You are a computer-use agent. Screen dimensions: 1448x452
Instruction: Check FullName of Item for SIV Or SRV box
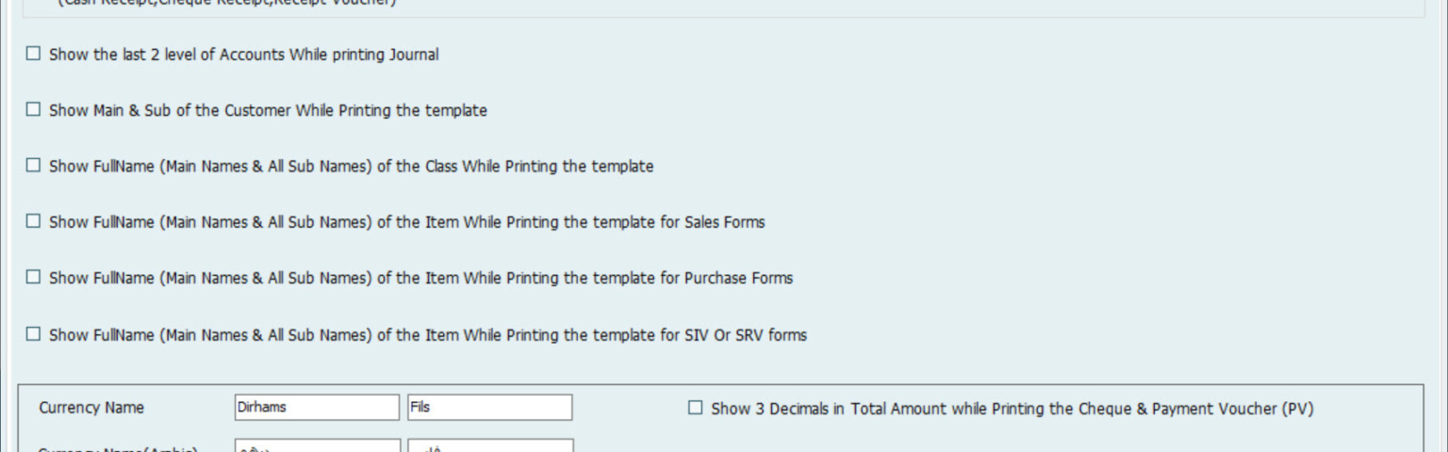[33, 333]
